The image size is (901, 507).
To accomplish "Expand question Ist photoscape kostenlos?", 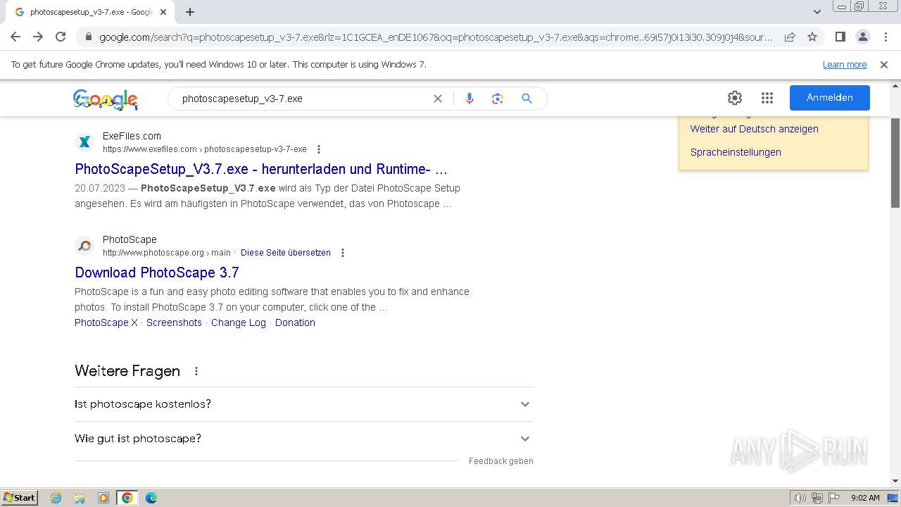I will [304, 404].
